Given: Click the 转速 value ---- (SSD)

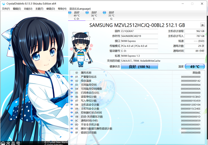Looking at the screenshot, I should tap(195, 41).
